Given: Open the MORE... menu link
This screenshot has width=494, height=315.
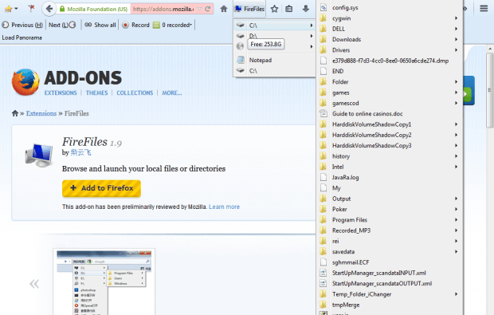Looking at the screenshot, I should click(x=172, y=93).
